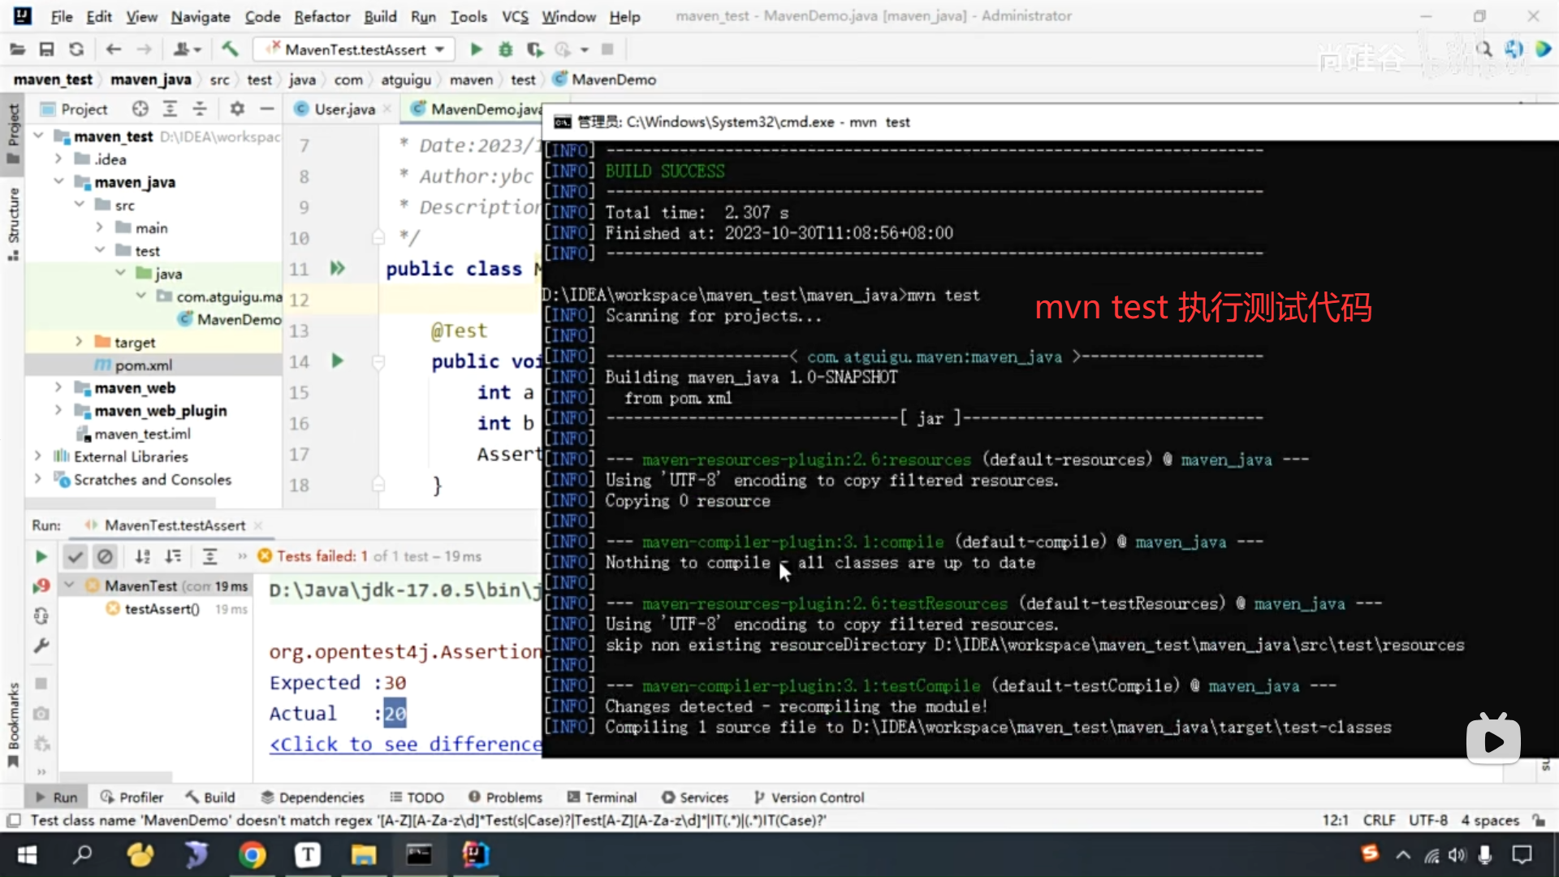The height and width of the screenshot is (877, 1559).
Task: Click the Build project hammer icon
Action: point(230,50)
